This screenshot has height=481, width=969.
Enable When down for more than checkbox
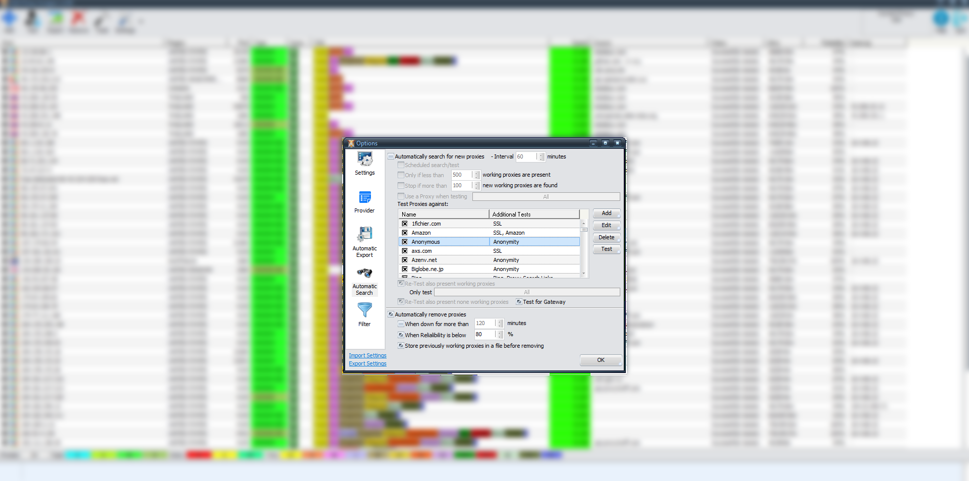tap(401, 324)
